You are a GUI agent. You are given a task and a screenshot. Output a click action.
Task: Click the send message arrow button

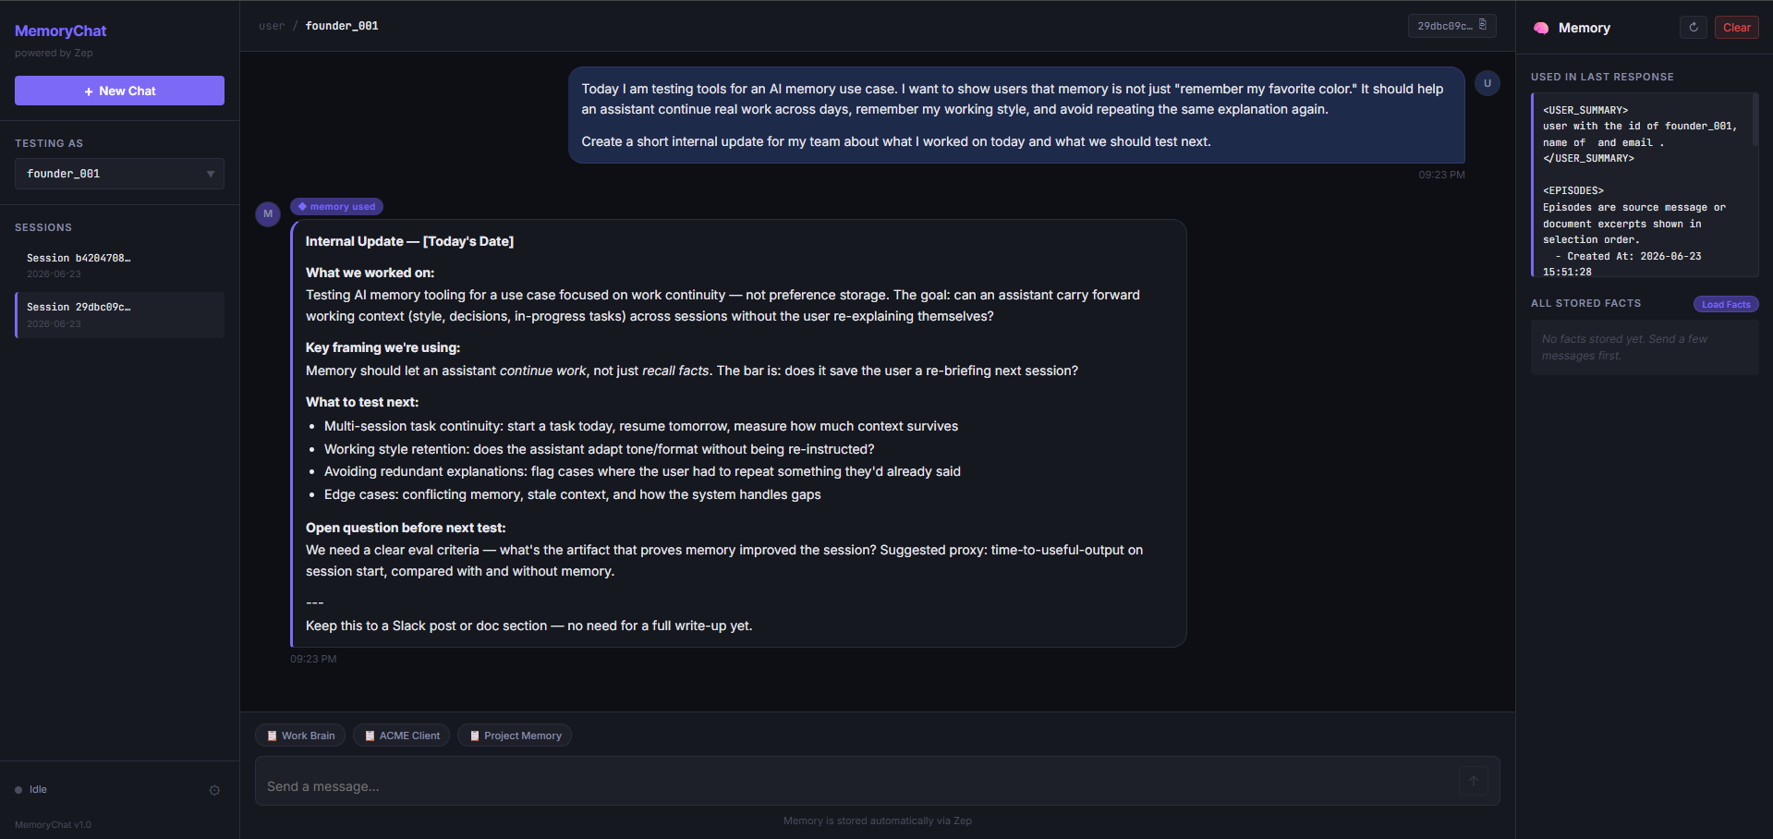pos(1474,781)
